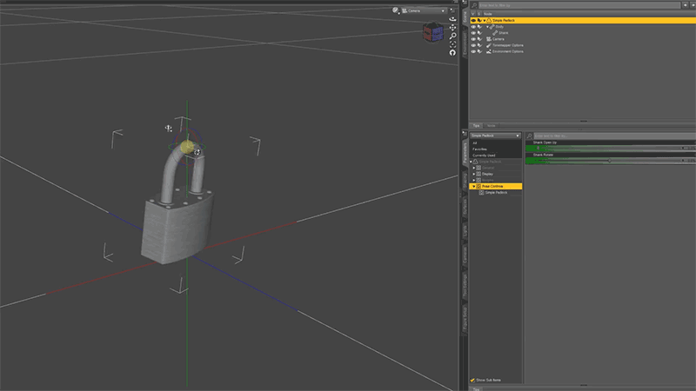Select Environment Options in Scene
Viewport: 696px width, 391px height.
click(x=508, y=51)
